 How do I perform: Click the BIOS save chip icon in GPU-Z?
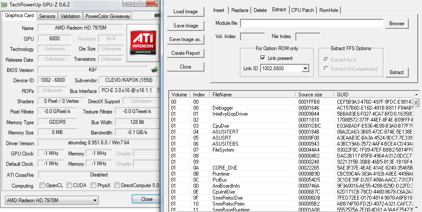(x=155, y=70)
